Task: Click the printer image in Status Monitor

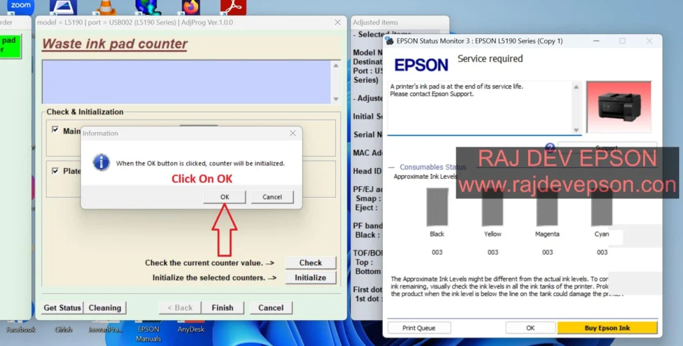Action: (x=618, y=107)
